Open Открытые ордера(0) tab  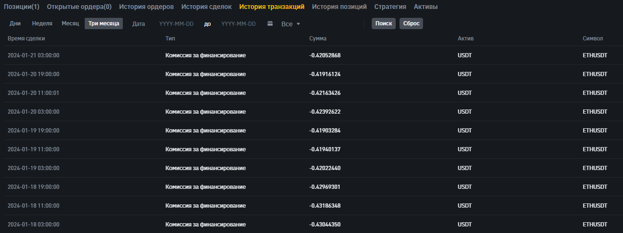pos(79,7)
